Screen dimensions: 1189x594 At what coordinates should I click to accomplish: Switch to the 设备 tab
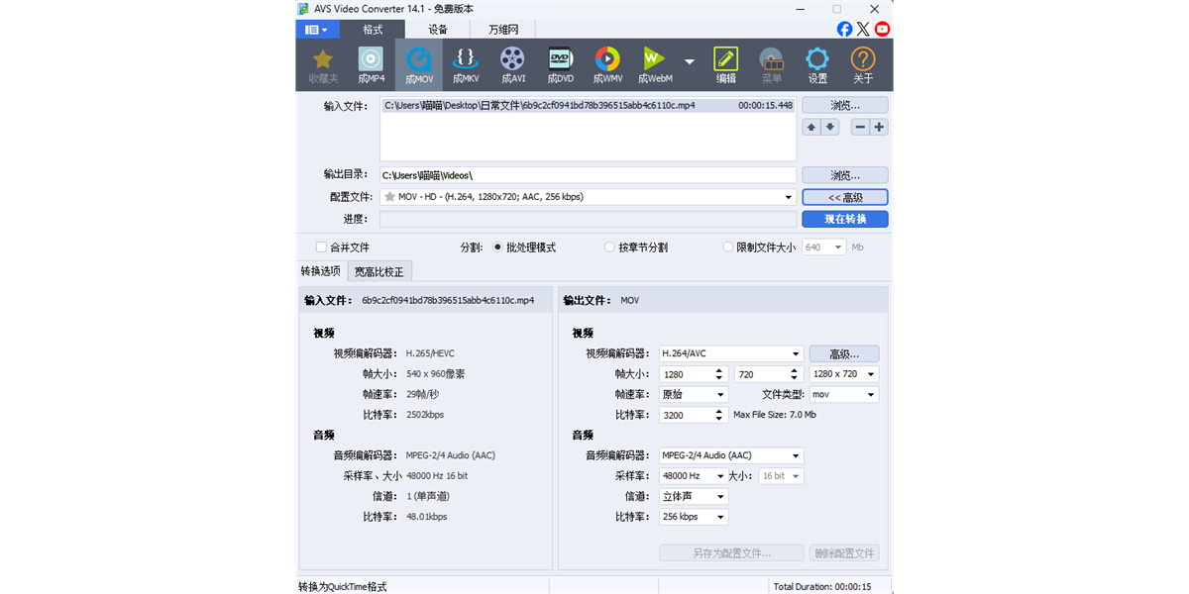(438, 30)
